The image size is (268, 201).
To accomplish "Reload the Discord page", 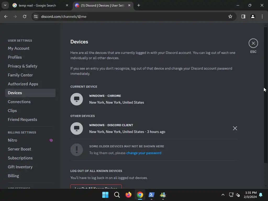I will [25, 16].
